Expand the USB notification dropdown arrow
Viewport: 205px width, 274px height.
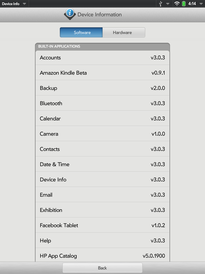pyautogui.click(x=168, y=4)
